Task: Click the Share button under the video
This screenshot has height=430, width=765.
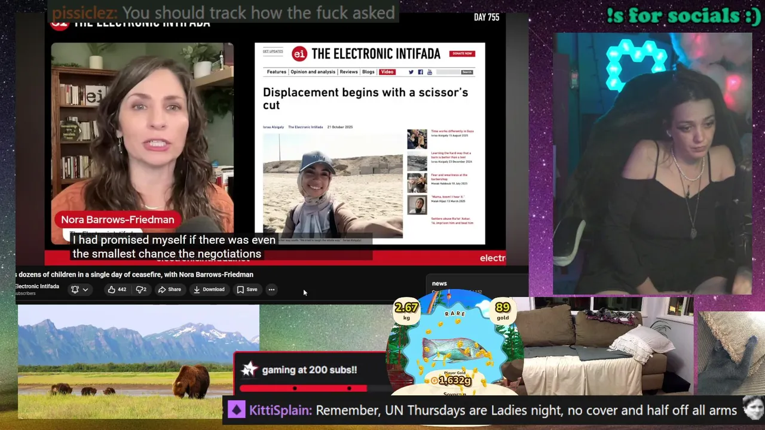Action: pyautogui.click(x=169, y=290)
